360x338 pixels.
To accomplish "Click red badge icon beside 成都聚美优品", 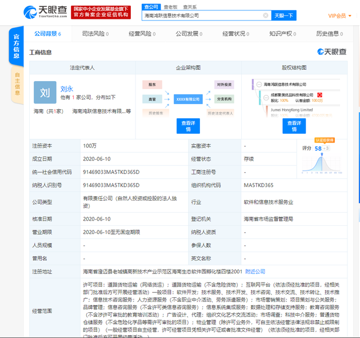I will click(x=320, y=95).
